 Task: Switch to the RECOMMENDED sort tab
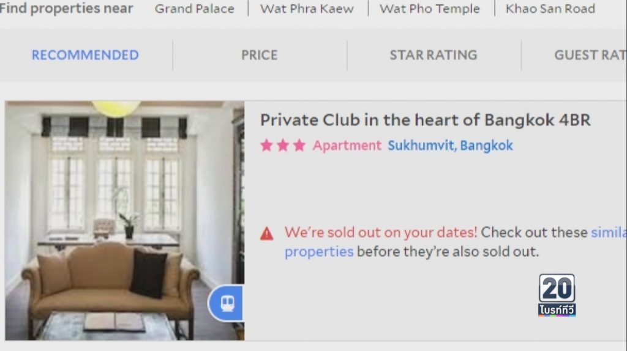tap(85, 55)
